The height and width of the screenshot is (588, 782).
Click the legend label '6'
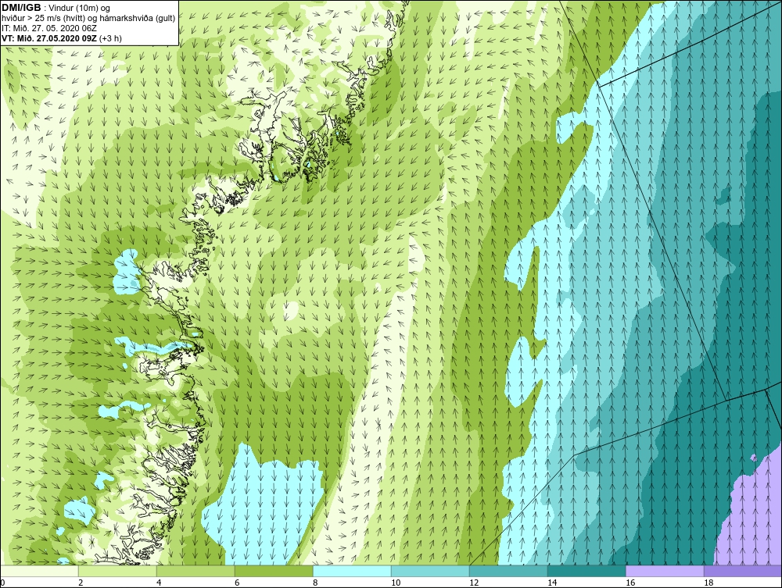[237, 583]
